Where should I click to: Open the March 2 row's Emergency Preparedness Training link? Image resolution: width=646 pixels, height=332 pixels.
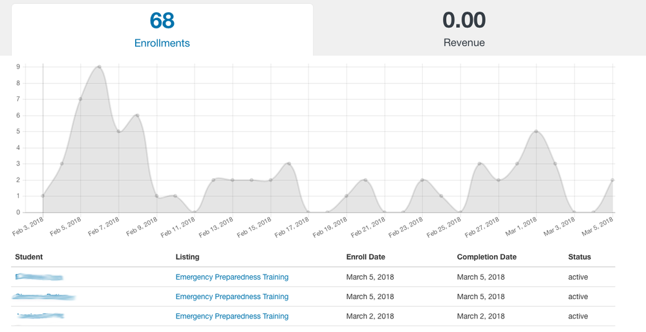point(231,316)
